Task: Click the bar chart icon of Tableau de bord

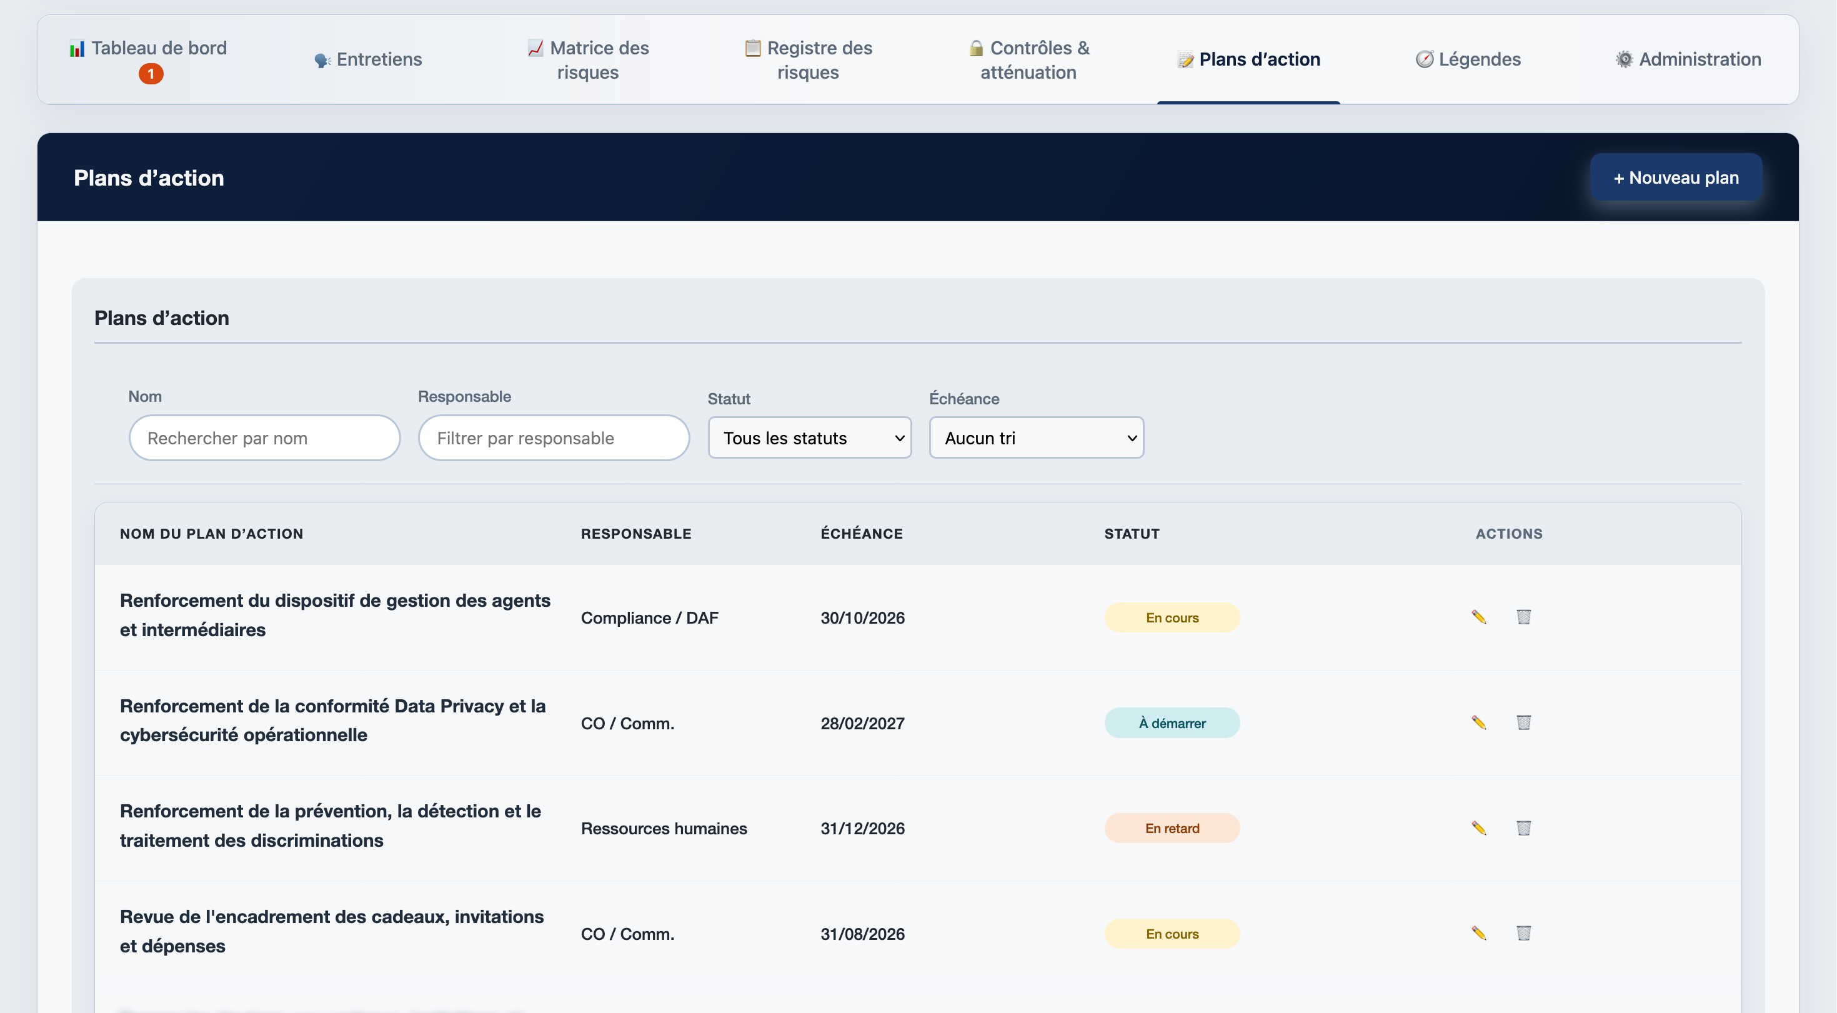Action: point(77,49)
